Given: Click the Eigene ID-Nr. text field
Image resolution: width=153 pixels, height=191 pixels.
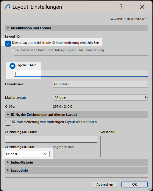Looking at the screenshot, I should point(81,74).
